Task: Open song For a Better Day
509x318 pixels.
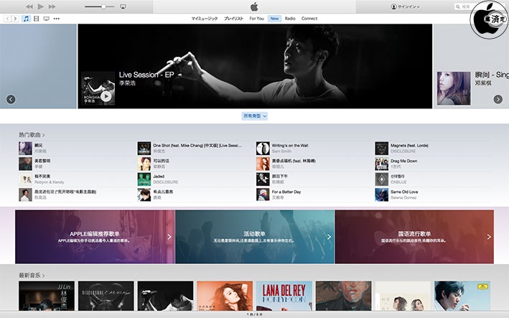Action: (286, 192)
